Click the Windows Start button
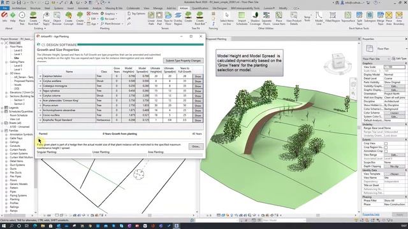 [4, 226]
